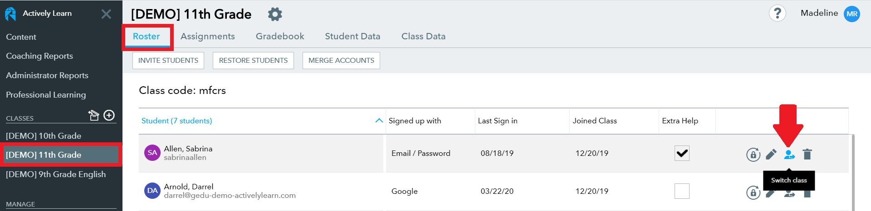The width and height of the screenshot is (871, 211).
Task: Reset password lock icon for Darrel Arnold
Action: (753, 193)
